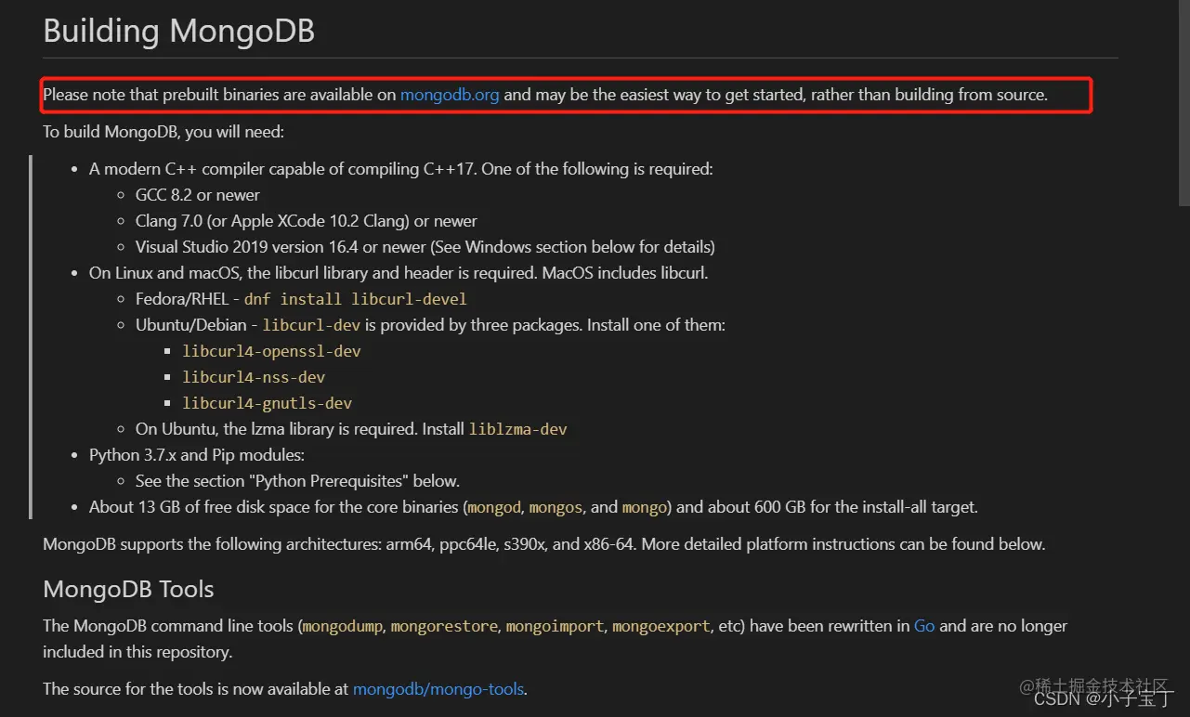Image resolution: width=1190 pixels, height=717 pixels.
Task: Click the 'On Linux and macOS' libcurl bullet
Action: click(399, 273)
